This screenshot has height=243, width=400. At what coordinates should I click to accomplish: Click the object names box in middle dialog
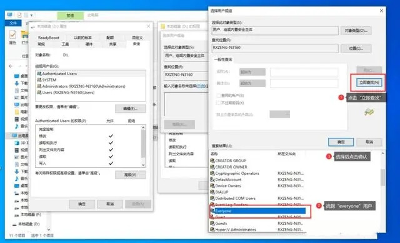tap(186, 104)
